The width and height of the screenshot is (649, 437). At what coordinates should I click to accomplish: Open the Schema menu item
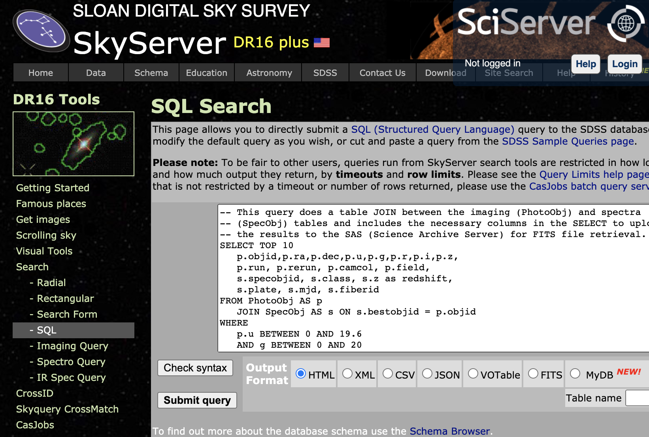pyautogui.click(x=151, y=73)
